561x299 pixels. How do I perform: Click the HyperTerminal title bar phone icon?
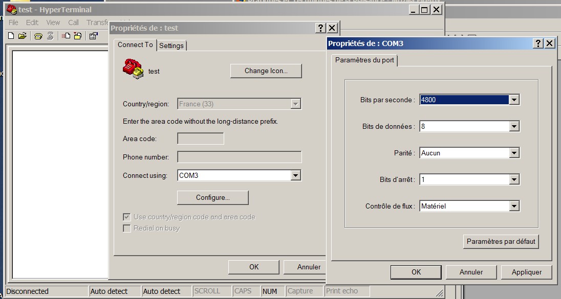click(11, 9)
